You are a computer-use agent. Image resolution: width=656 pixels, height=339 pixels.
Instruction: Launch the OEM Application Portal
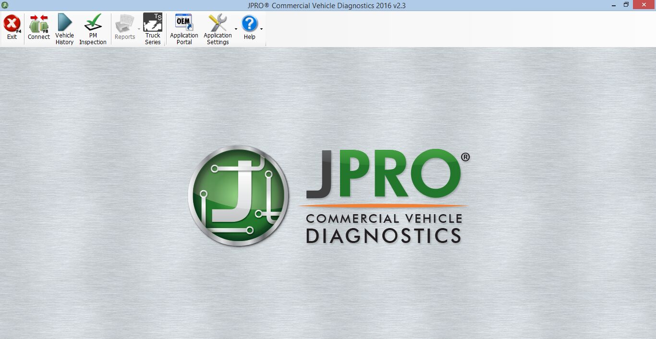[x=184, y=28]
